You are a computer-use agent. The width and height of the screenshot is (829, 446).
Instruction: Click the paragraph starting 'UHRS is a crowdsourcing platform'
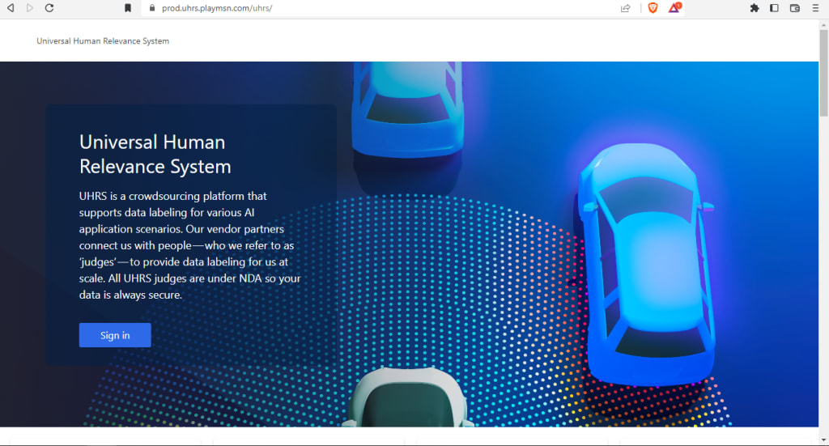pos(189,245)
